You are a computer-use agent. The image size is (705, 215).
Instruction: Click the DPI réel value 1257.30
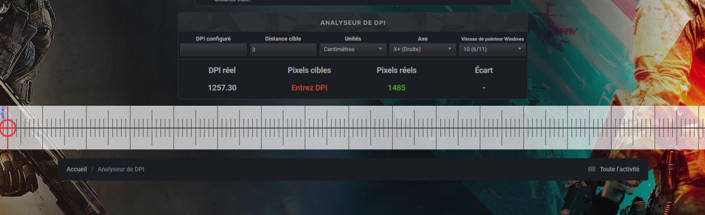coord(222,88)
